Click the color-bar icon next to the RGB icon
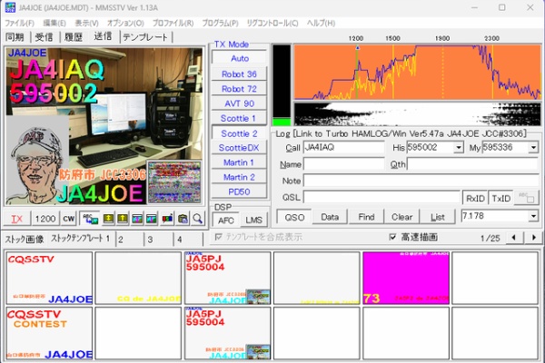 (152, 219)
